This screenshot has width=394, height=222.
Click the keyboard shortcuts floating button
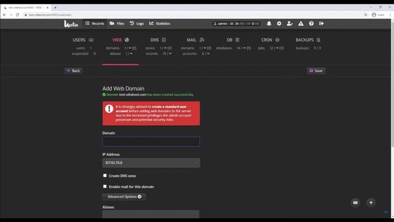coord(355,203)
